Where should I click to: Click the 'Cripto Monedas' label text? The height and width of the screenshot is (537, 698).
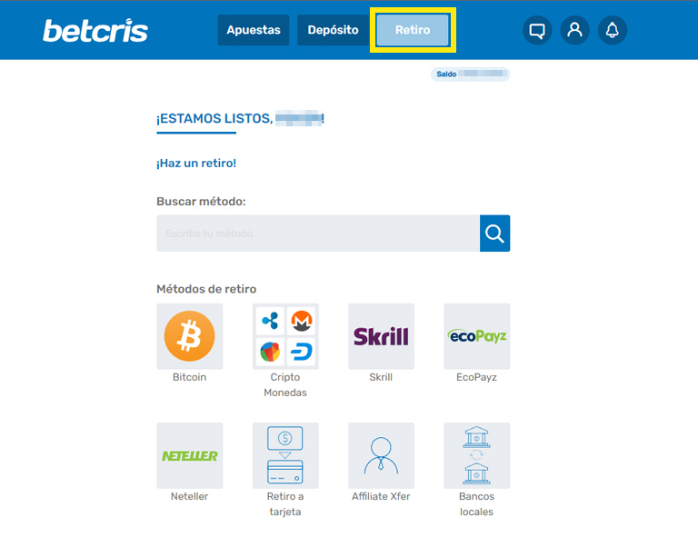tap(285, 385)
